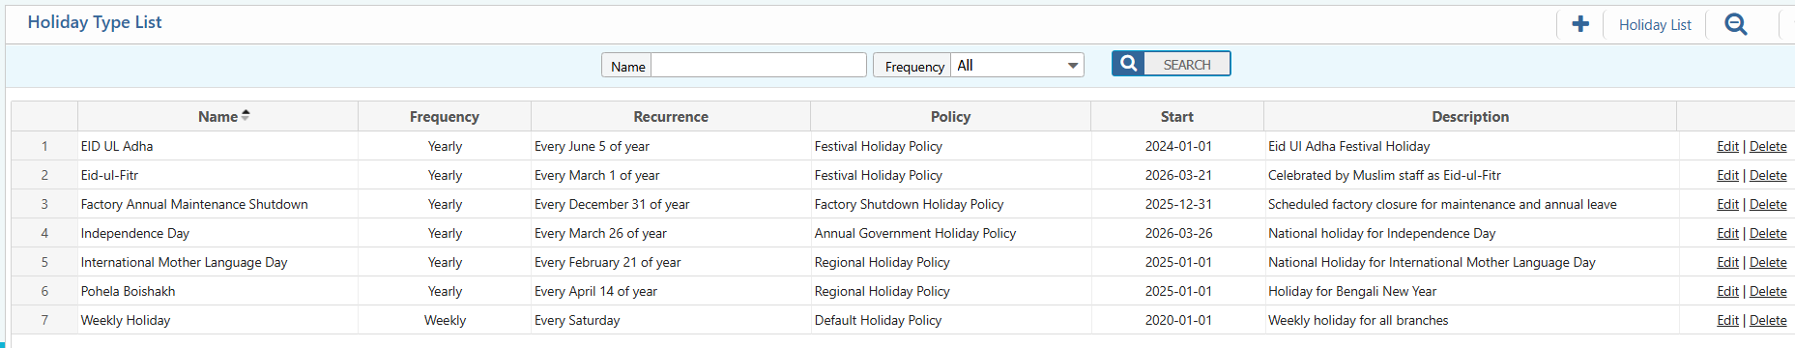Image resolution: width=1795 pixels, height=348 pixels.
Task: Edit the Weekly Holiday row
Action: tap(1727, 320)
